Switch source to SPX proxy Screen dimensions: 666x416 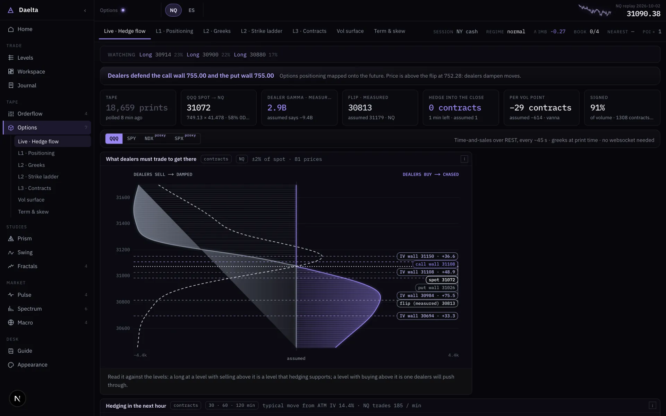185,138
